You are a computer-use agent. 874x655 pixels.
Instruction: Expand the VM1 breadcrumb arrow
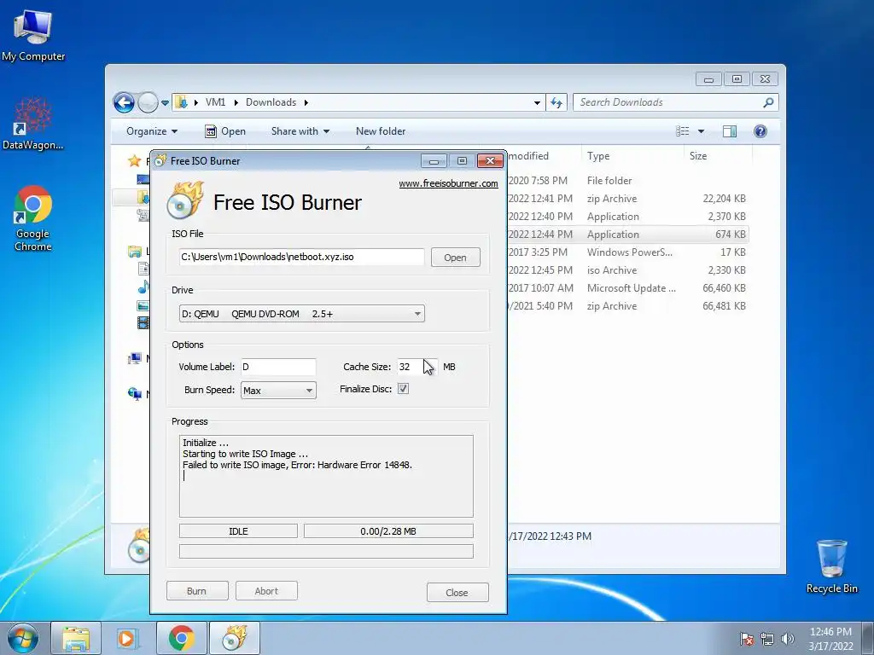(x=236, y=102)
